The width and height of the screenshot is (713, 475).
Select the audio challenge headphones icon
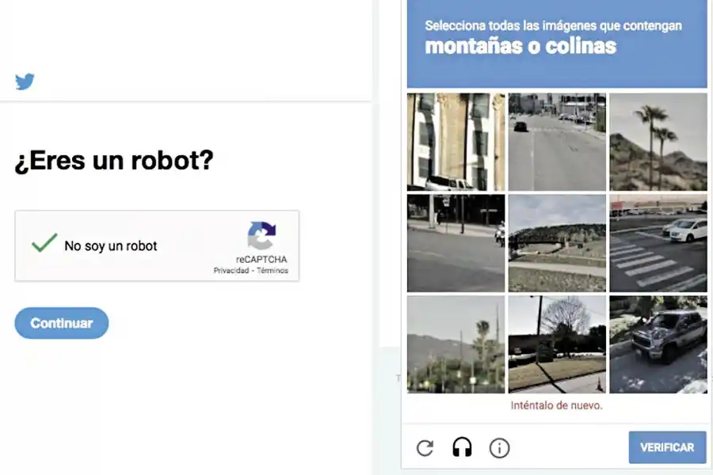tap(462, 447)
